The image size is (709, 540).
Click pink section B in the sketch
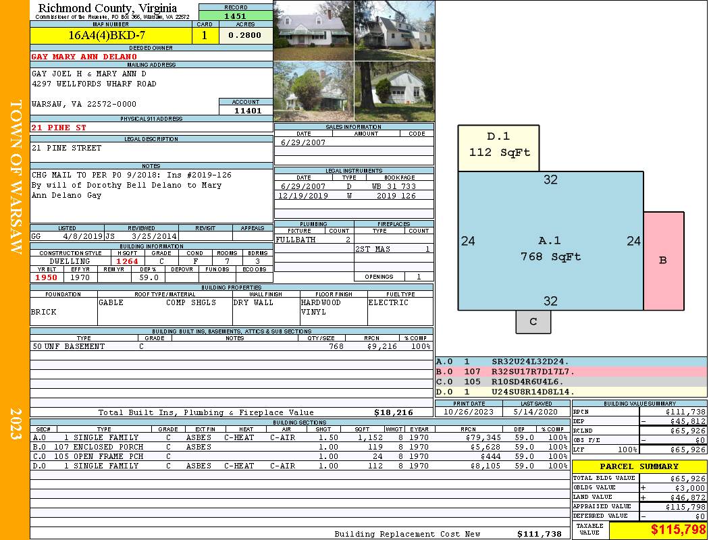663,261
